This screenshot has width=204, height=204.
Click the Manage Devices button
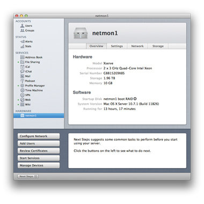coord(39,165)
